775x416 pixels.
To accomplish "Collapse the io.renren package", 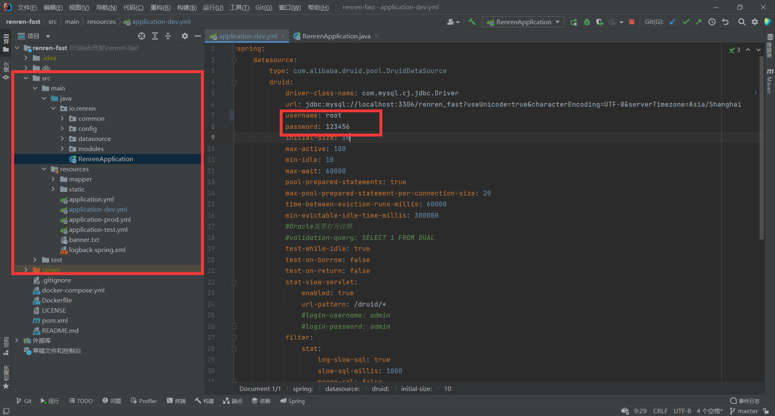I will pyautogui.click(x=53, y=108).
